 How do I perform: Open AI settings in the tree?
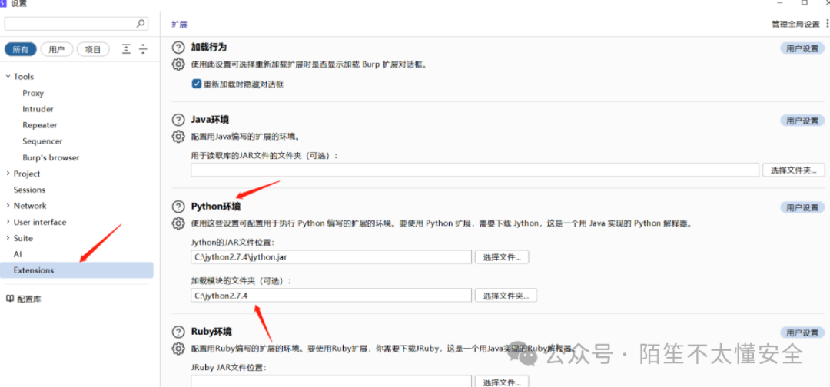point(18,254)
